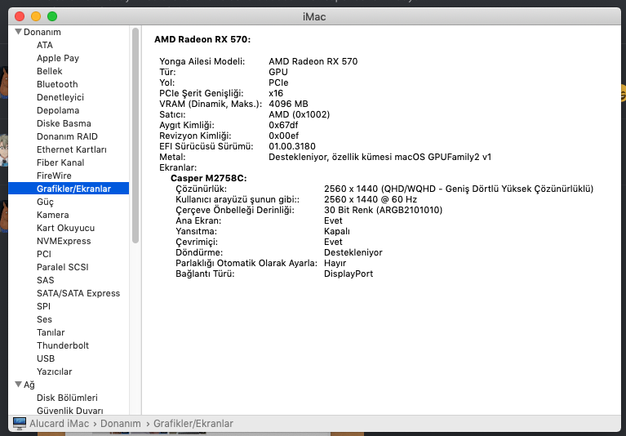
Task: Click the sidebar vertical scrollbar
Action: (135, 135)
